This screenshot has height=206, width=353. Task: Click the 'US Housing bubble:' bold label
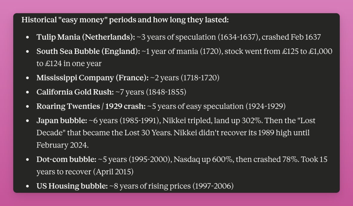pyautogui.click(x=72, y=186)
